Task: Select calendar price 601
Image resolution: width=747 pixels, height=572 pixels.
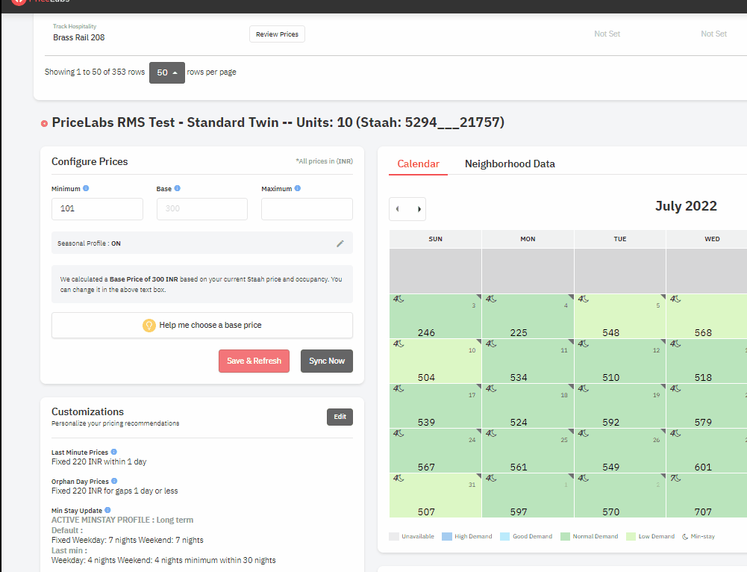Action: pos(703,467)
